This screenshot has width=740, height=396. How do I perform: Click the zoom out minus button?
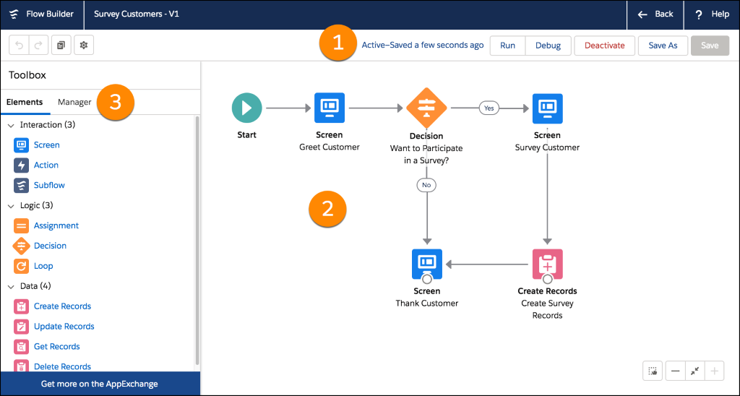(x=675, y=371)
